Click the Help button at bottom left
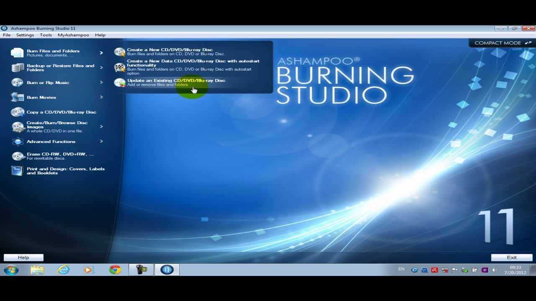This screenshot has height=301, width=536. pyautogui.click(x=23, y=258)
